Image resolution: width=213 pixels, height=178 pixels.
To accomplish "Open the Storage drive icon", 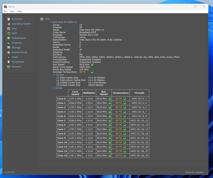I will pos(9,48).
